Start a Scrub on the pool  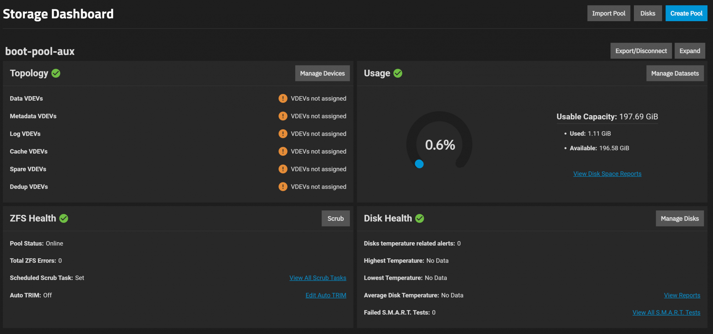tap(336, 218)
